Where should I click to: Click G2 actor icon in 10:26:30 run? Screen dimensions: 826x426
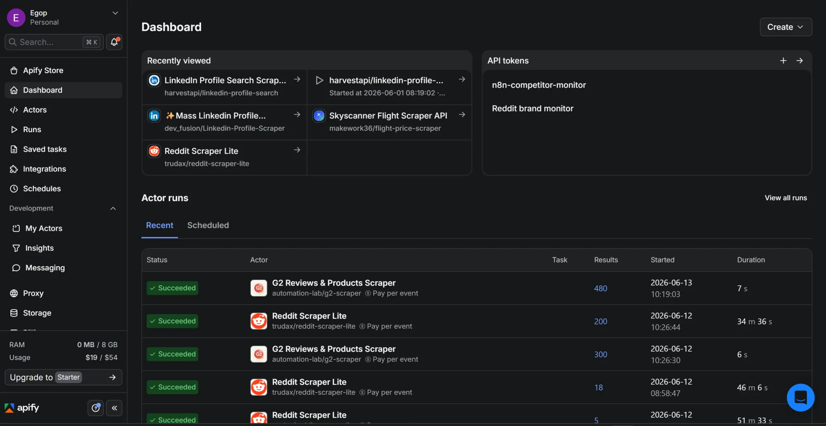click(x=259, y=354)
